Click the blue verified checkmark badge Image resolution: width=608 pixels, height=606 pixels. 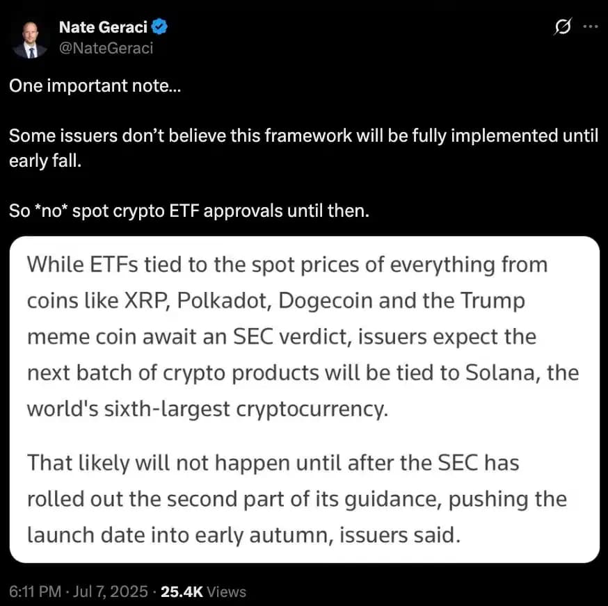point(160,27)
